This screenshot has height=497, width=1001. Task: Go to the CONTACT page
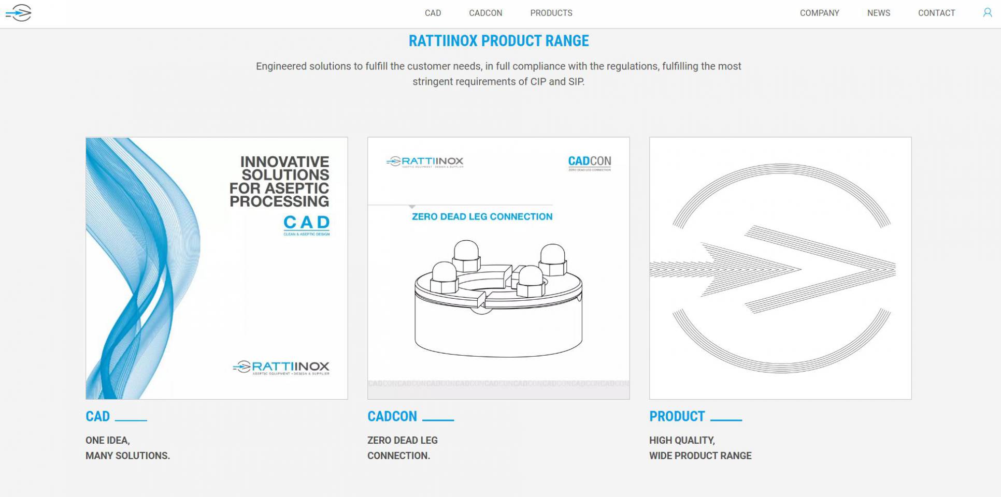pos(936,13)
